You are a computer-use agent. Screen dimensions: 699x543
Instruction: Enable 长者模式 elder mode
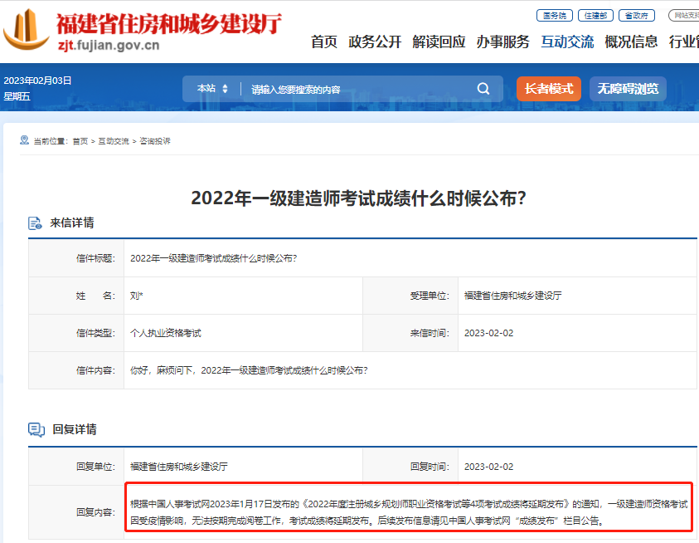(548, 89)
